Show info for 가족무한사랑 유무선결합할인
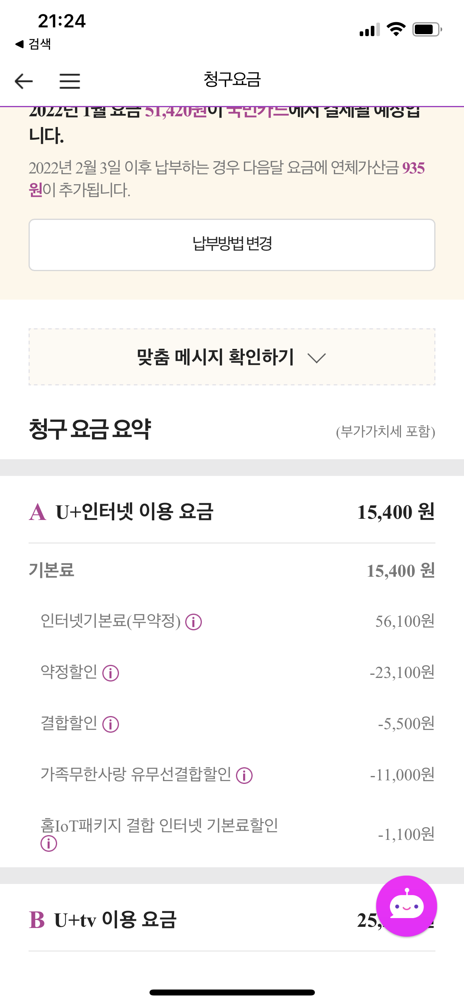Screen dimensions: 464x1005 point(244,775)
